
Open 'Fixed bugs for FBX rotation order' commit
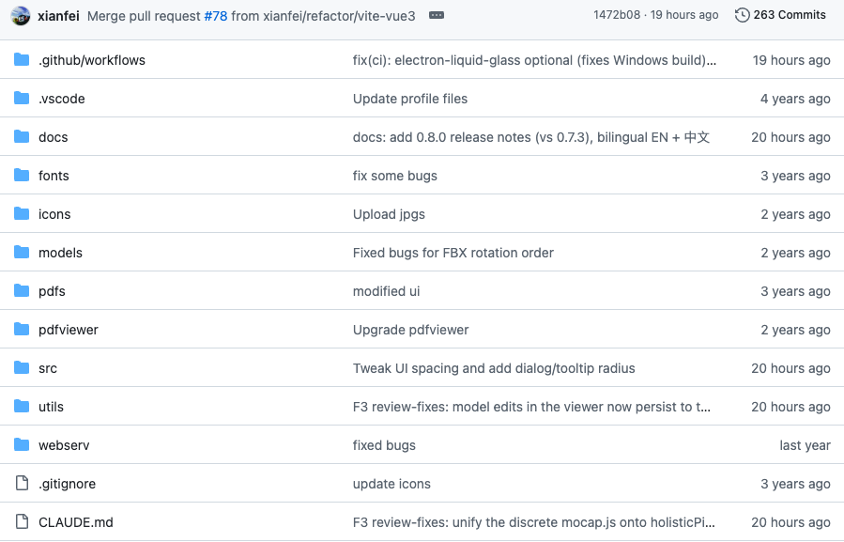coord(453,253)
